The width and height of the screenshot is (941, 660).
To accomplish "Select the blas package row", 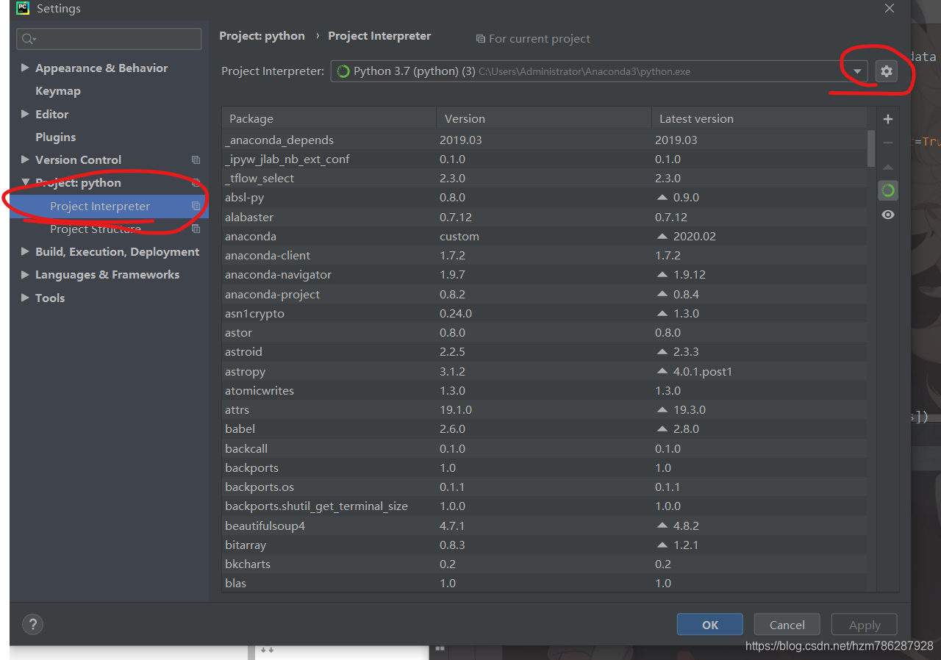I will pyautogui.click(x=545, y=584).
